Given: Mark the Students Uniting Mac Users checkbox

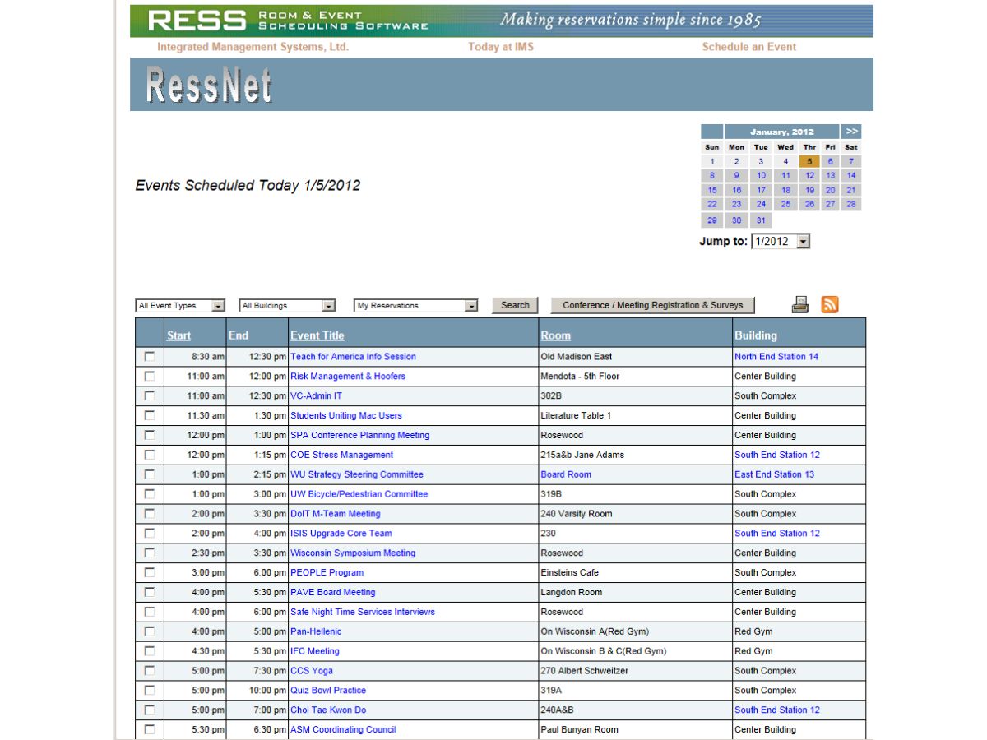Looking at the screenshot, I should pyautogui.click(x=149, y=416).
